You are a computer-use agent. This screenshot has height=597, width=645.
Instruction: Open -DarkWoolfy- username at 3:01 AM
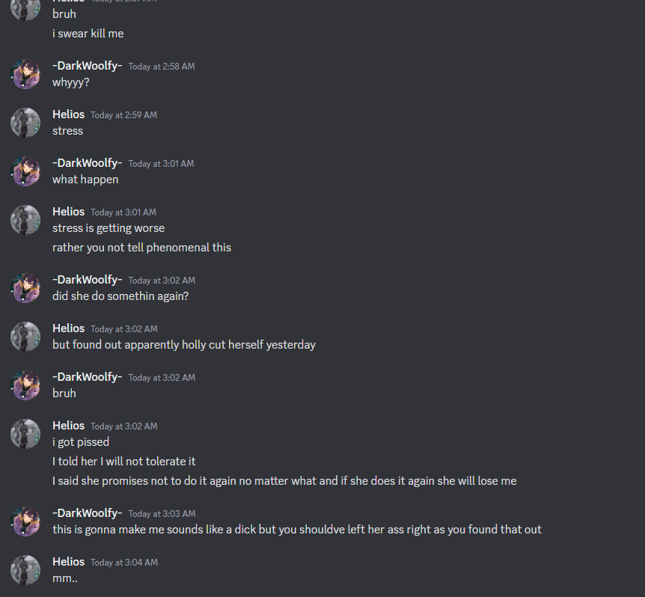tap(88, 163)
